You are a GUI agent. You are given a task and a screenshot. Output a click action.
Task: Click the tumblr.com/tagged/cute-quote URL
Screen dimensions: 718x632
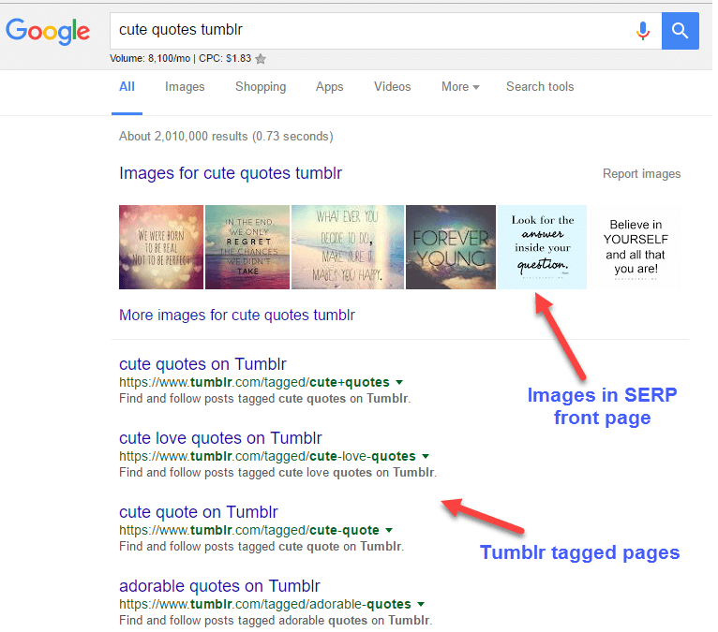[x=249, y=531]
